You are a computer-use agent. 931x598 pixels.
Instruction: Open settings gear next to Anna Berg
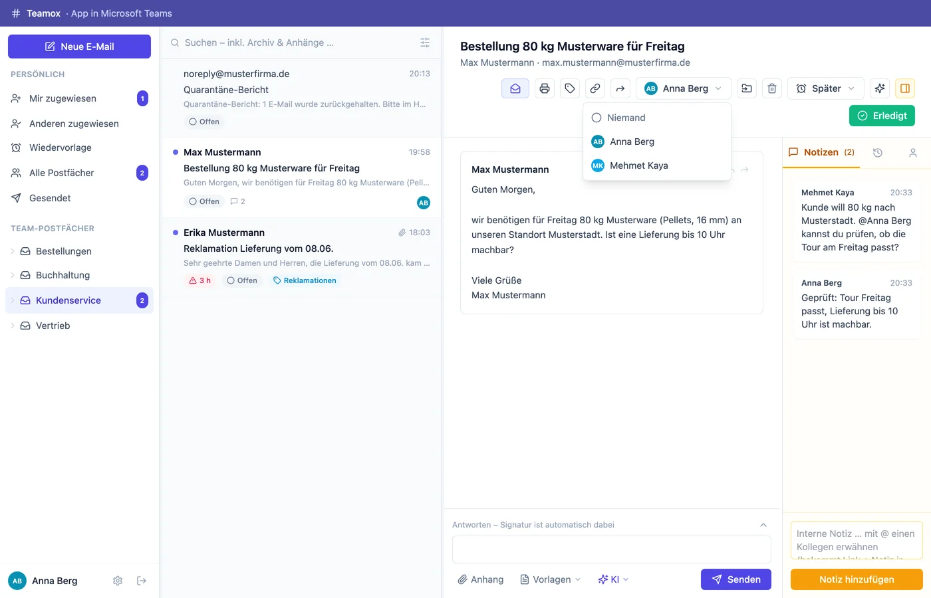coord(118,581)
